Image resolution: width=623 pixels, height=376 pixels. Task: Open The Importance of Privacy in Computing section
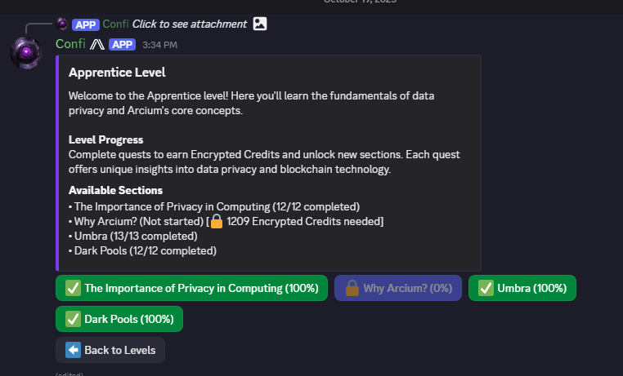pyautogui.click(x=191, y=288)
